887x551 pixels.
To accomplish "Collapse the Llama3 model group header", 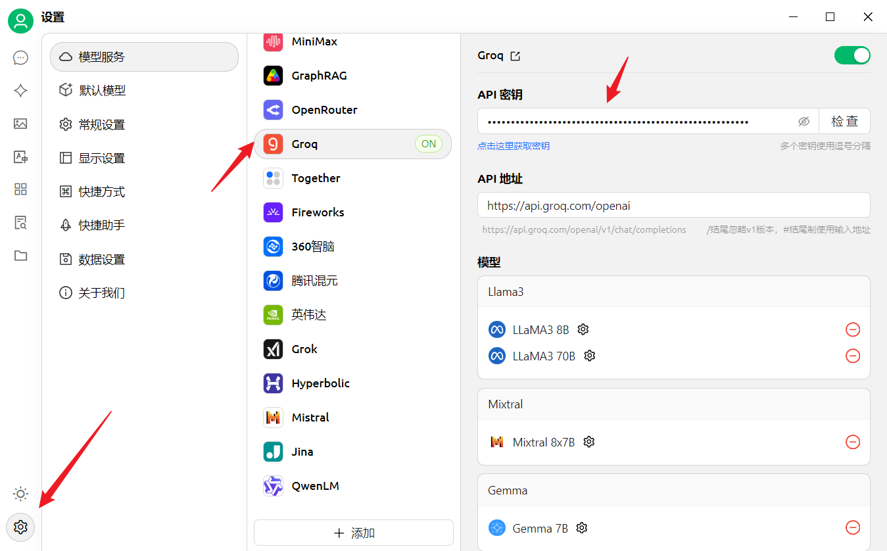I will 674,292.
